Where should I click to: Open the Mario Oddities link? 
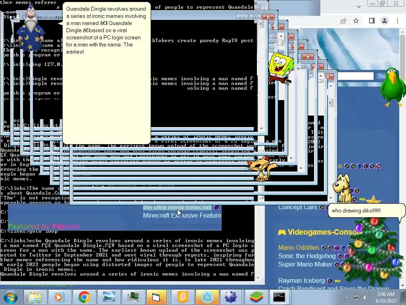pos(299,248)
